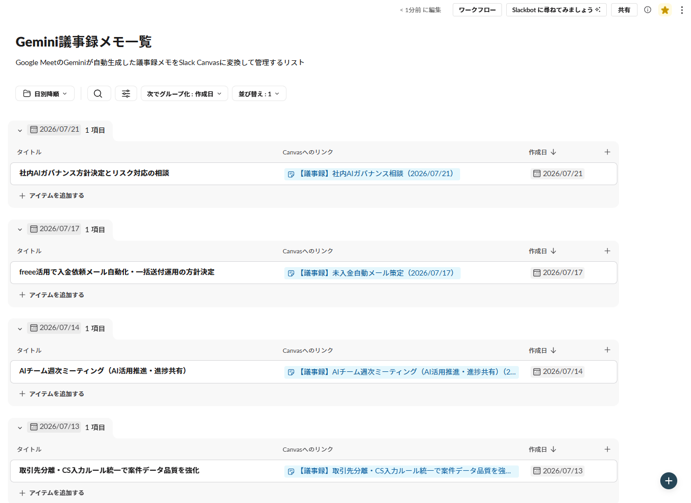Click the calendar icon in the 2026/07/21 group header

tap(34, 130)
